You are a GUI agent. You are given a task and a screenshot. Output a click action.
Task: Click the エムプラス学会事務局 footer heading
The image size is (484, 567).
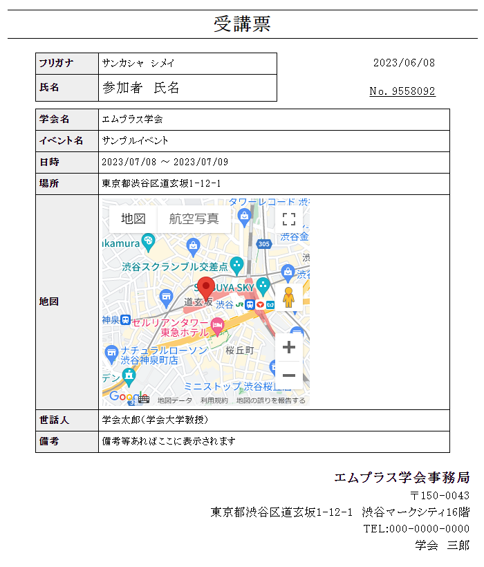[402, 478]
